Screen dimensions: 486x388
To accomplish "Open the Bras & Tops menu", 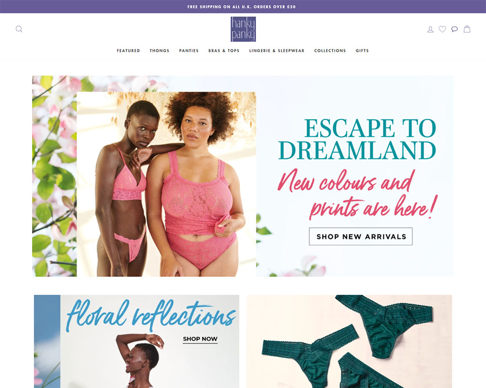I will pos(224,51).
